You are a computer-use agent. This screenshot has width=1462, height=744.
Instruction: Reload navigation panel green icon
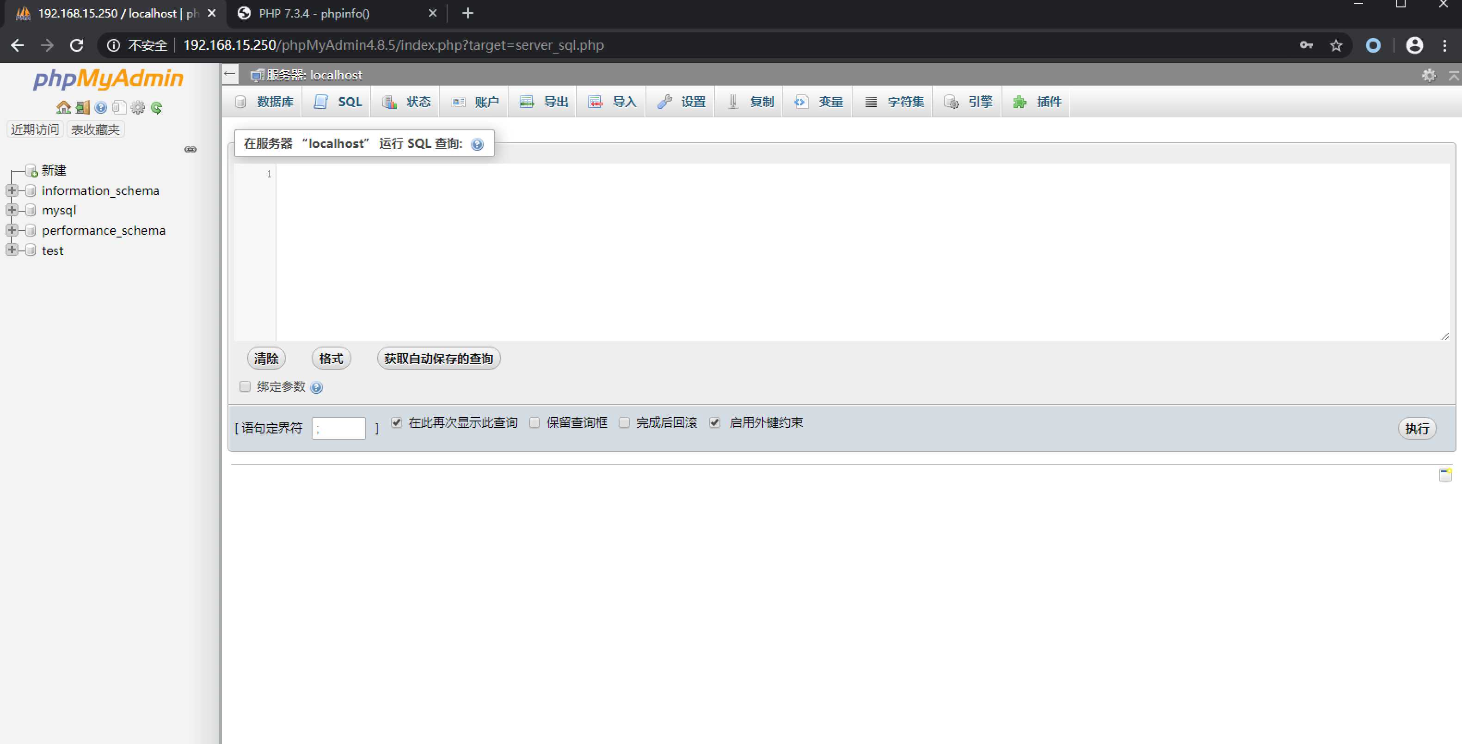tap(157, 107)
